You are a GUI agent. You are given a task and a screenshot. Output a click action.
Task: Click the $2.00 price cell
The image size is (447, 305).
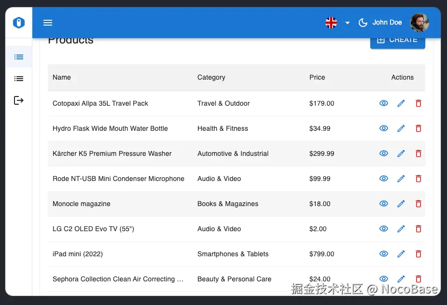pyautogui.click(x=318, y=229)
